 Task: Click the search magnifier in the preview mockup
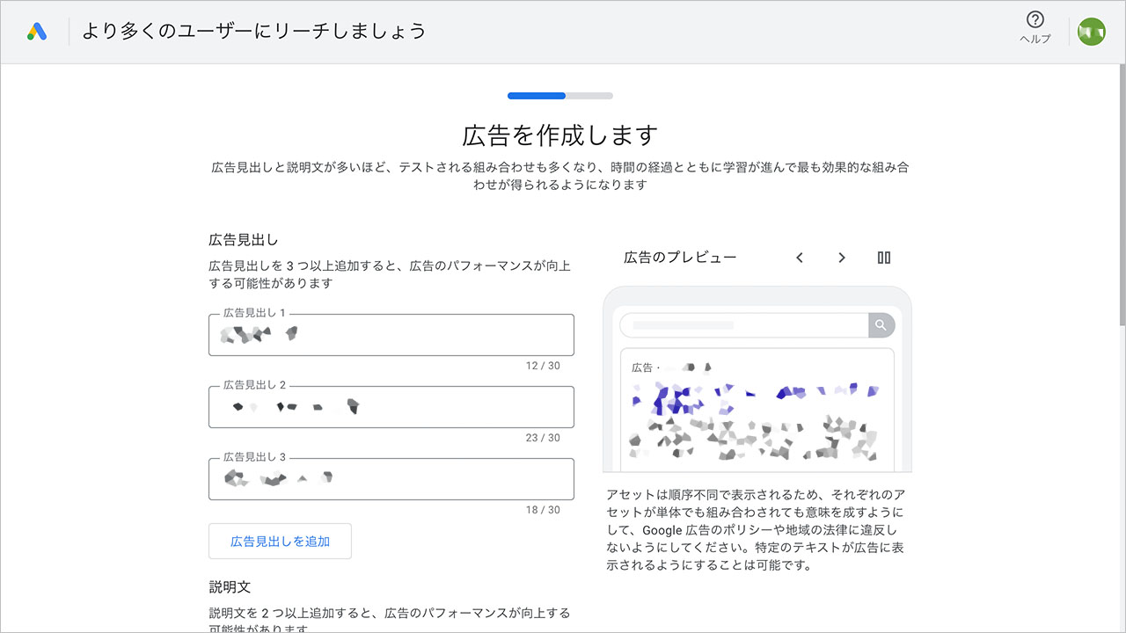[881, 324]
